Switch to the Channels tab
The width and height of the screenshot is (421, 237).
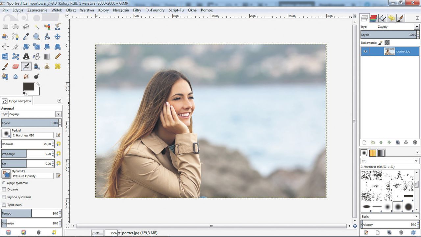373,18
